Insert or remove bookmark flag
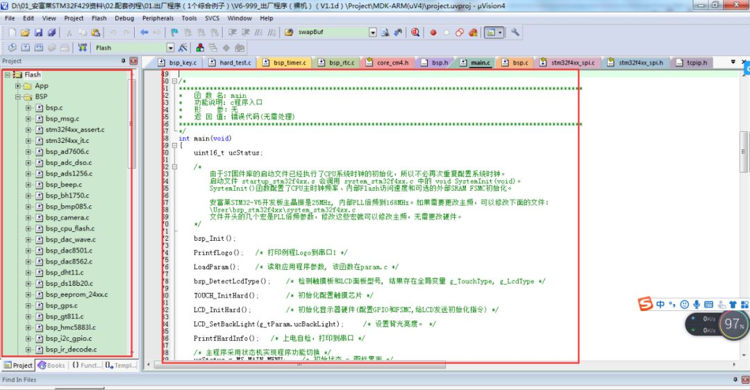750x390 pixels. tap(174, 33)
